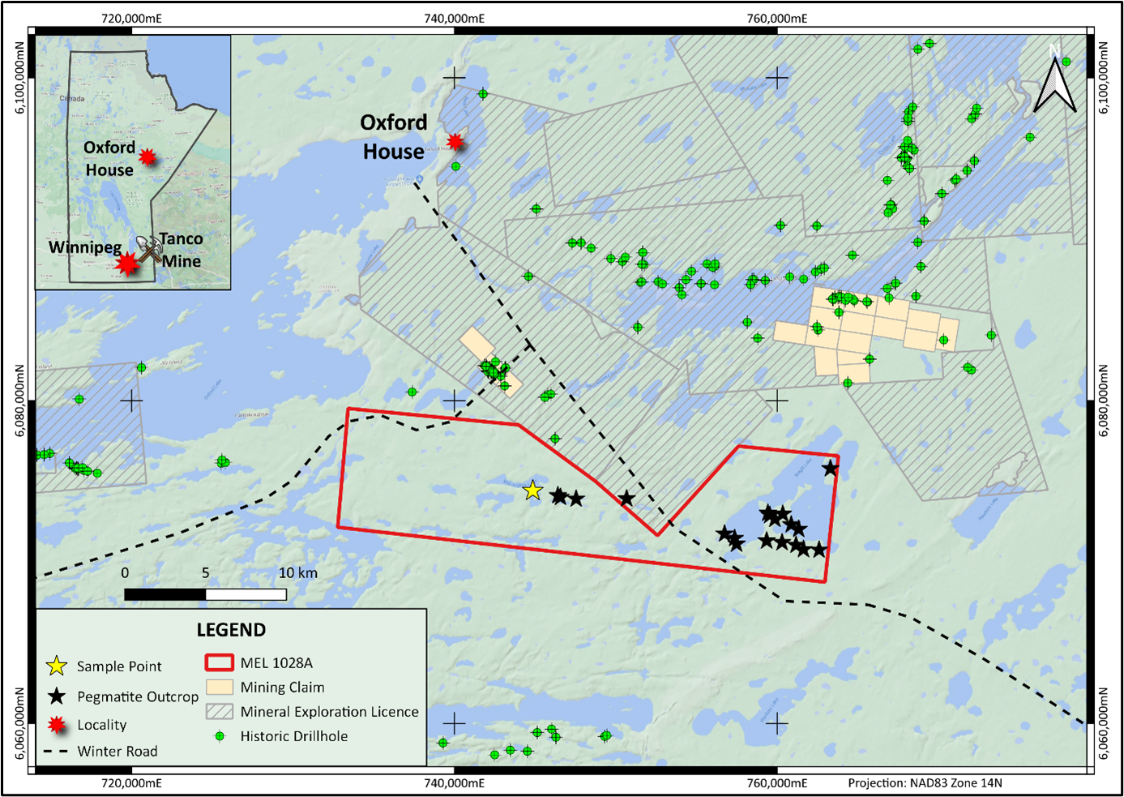
Task: Select the pegmatite star at the MEL boundary's northeast corner
Action: click(x=830, y=469)
